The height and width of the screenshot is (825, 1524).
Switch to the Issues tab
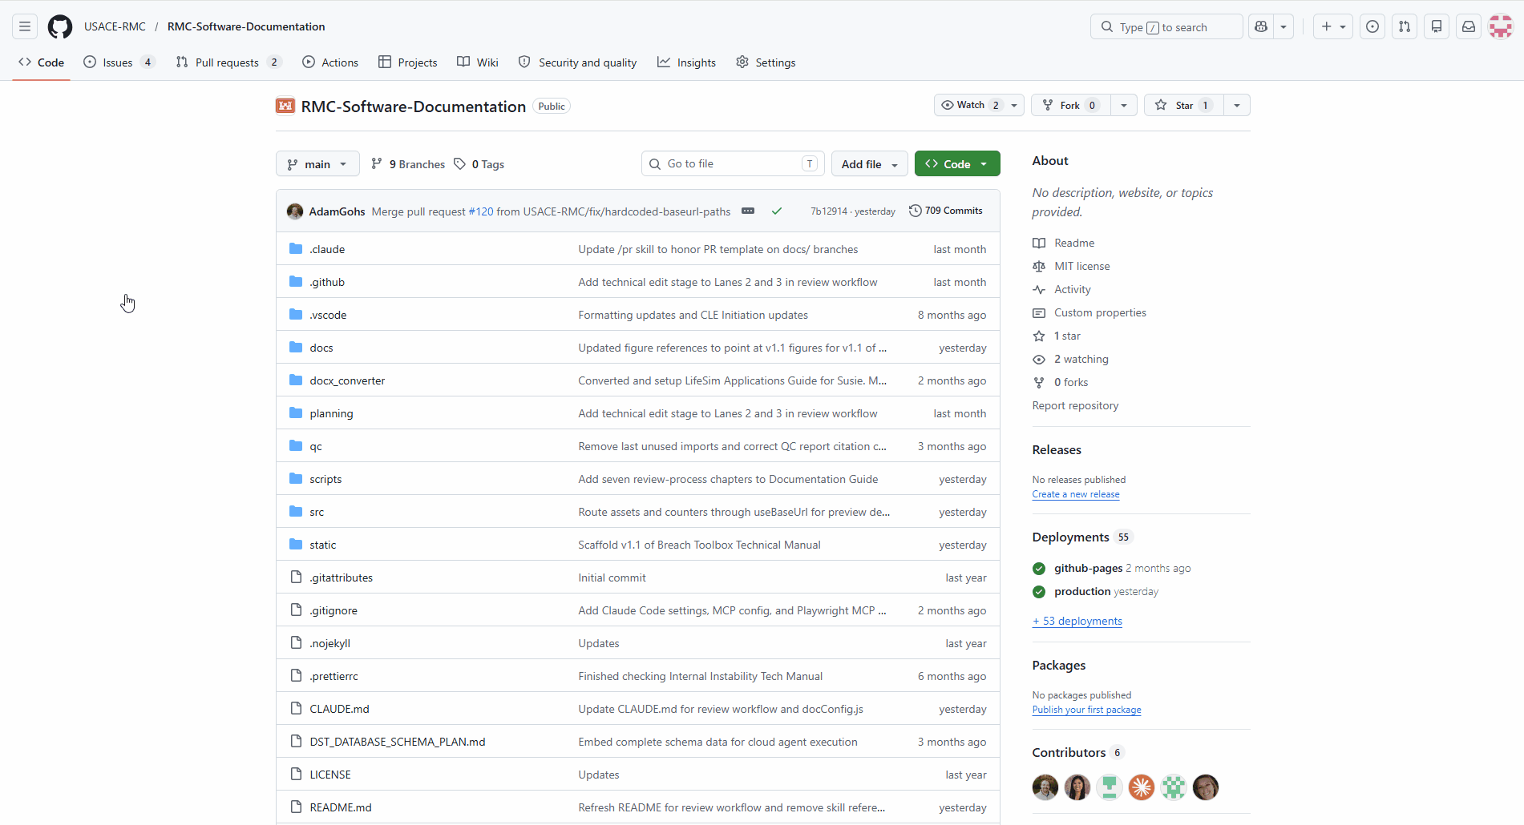pyautogui.click(x=119, y=62)
